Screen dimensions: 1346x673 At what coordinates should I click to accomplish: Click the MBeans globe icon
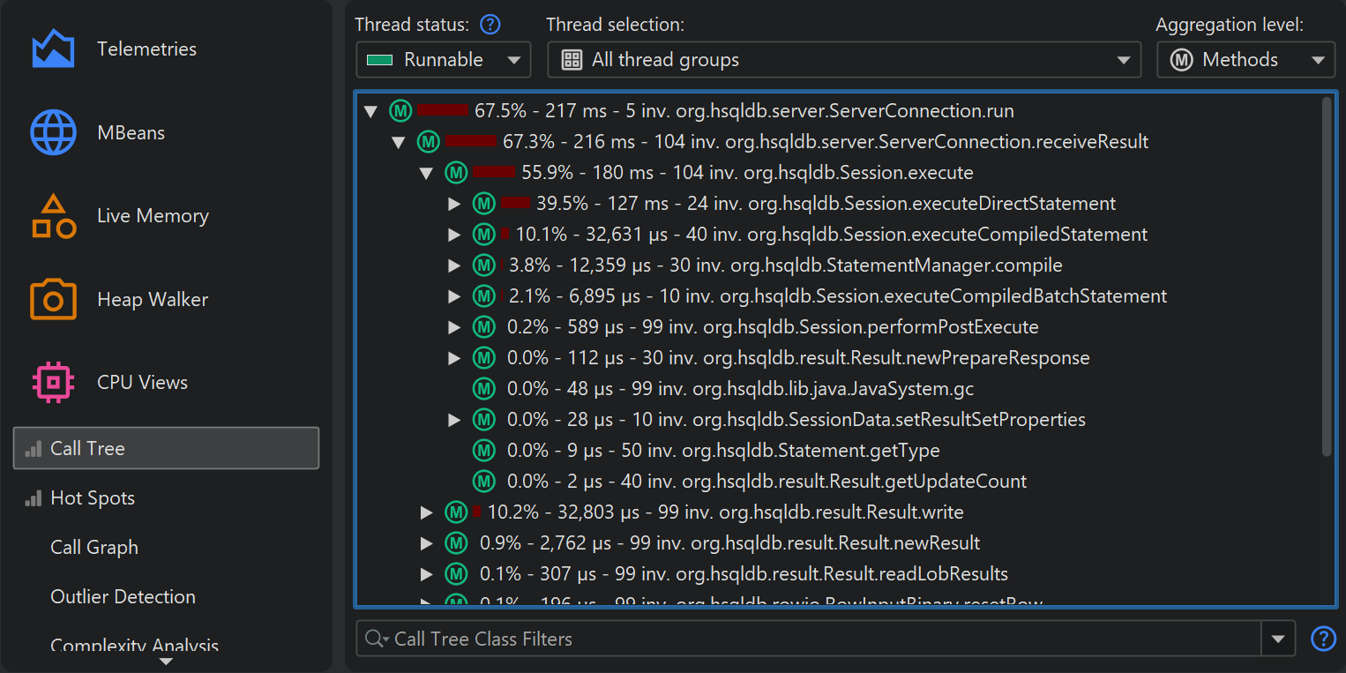tap(53, 133)
